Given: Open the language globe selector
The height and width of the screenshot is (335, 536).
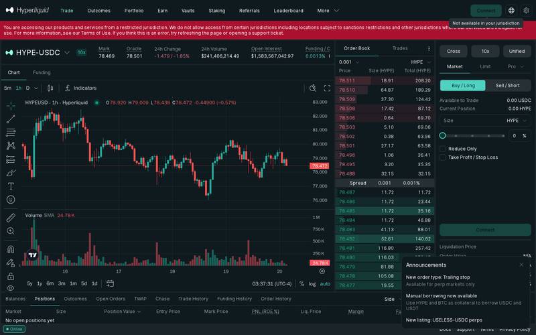Looking at the screenshot, I should click(x=511, y=11).
